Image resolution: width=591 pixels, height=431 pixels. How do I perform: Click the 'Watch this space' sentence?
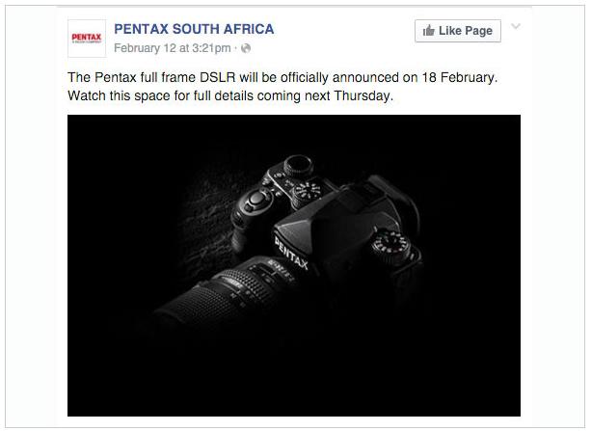coord(230,95)
